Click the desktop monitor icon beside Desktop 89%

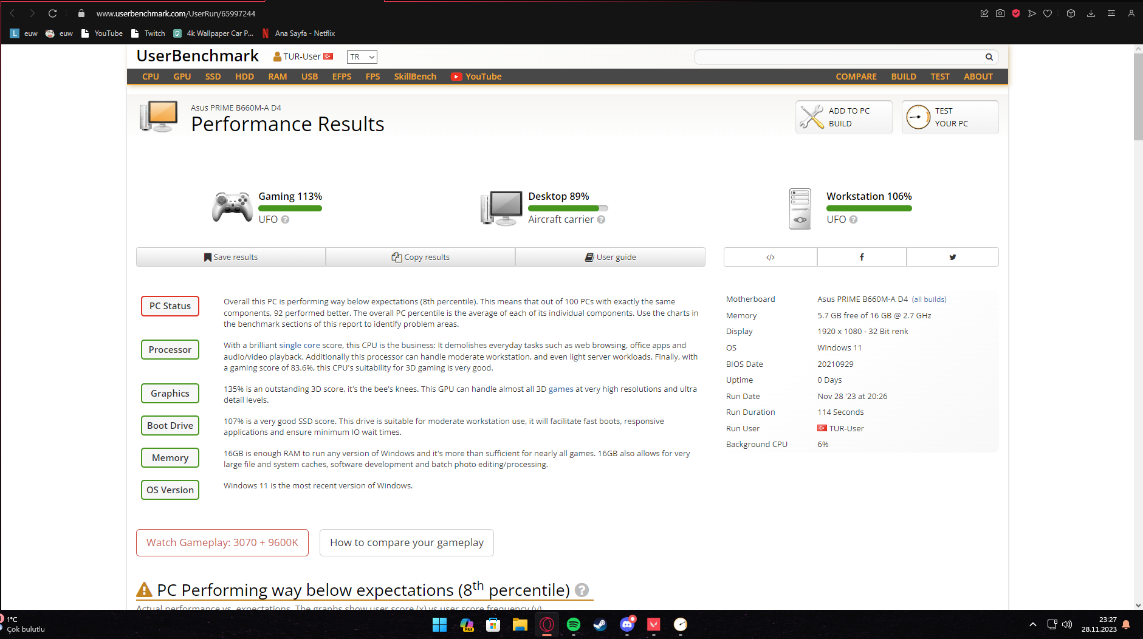click(x=501, y=208)
